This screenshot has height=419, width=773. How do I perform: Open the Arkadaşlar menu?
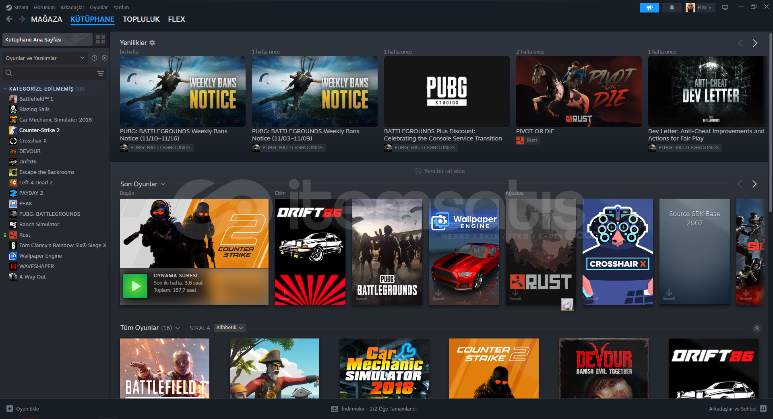72,8
